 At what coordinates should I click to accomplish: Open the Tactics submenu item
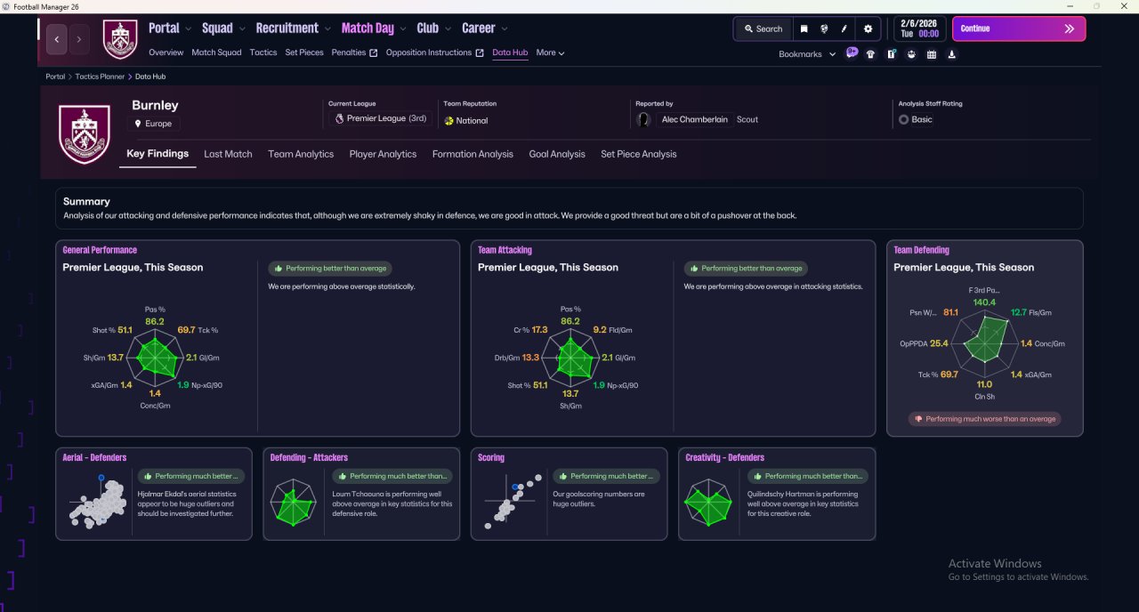[263, 52]
